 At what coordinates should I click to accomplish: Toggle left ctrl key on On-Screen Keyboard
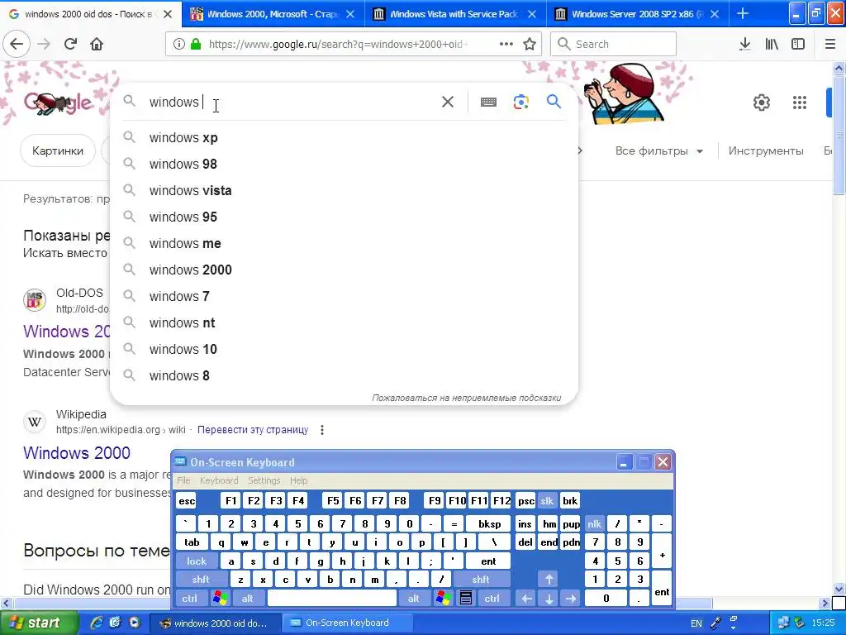click(189, 599)
